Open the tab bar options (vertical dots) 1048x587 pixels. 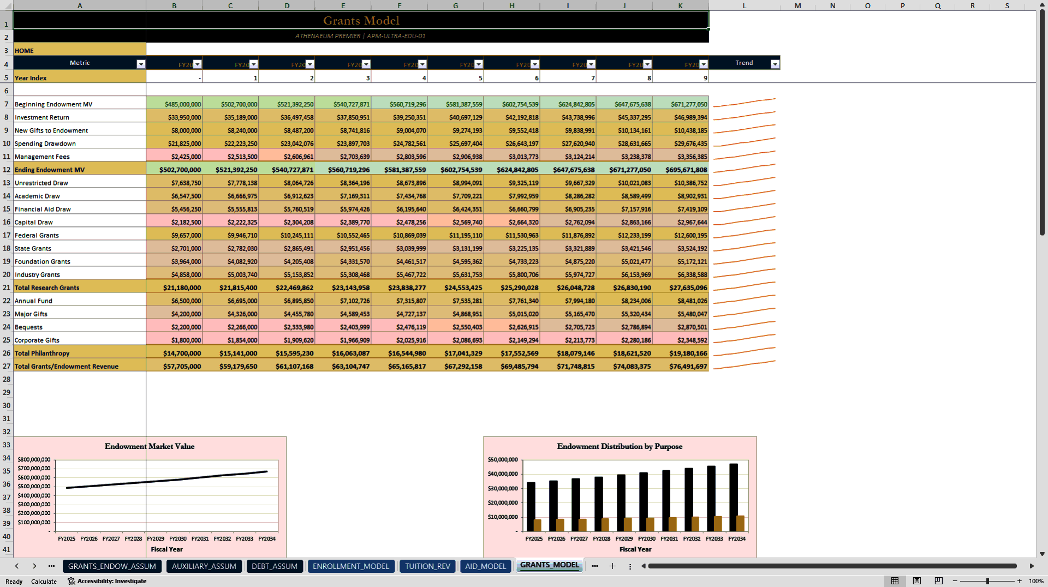click(630, 566)
